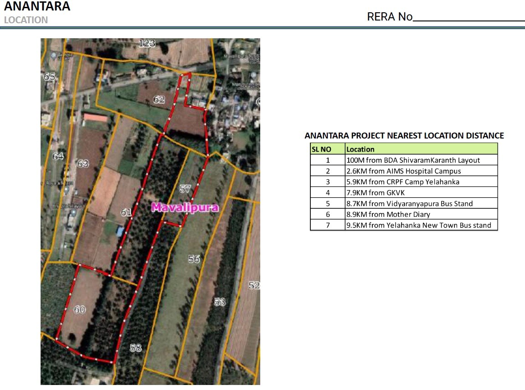
Task: Select parcel number 57 on the map
Action: point(185,189)
